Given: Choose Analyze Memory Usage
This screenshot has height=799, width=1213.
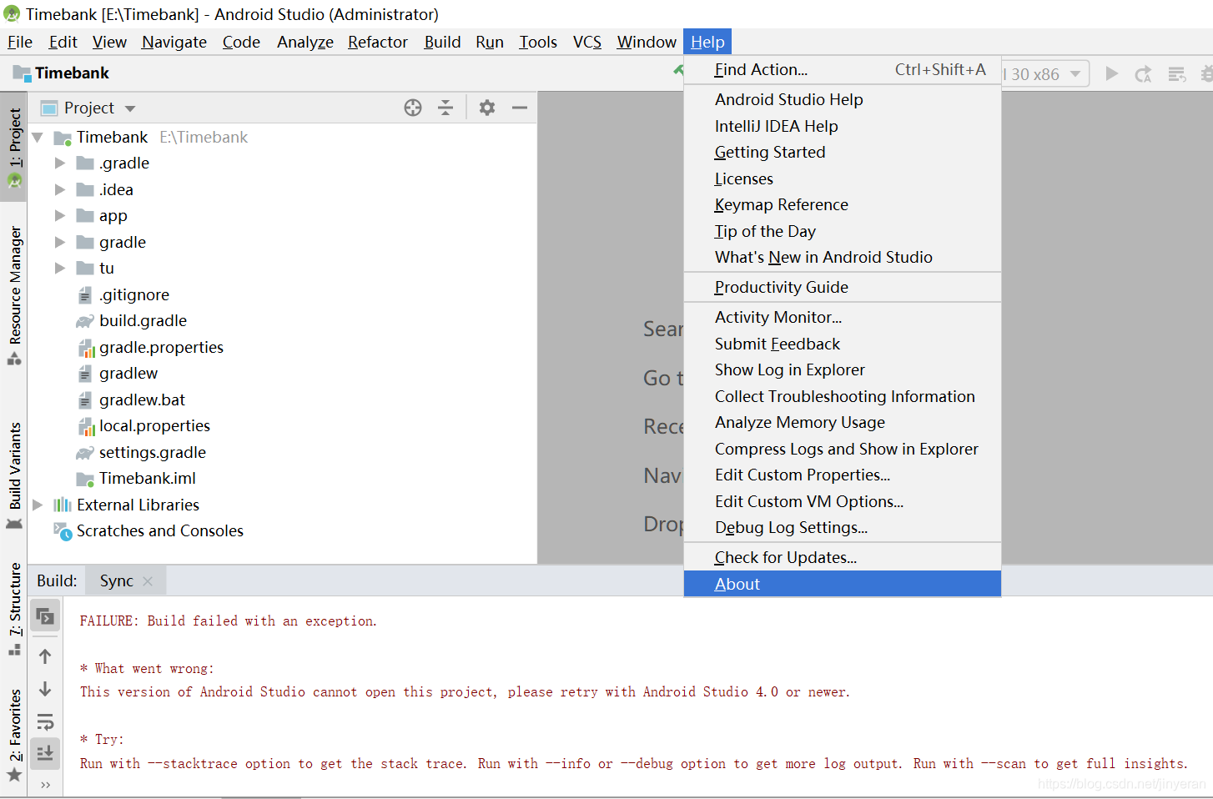Looking at the screenshot, I should 843,422.
